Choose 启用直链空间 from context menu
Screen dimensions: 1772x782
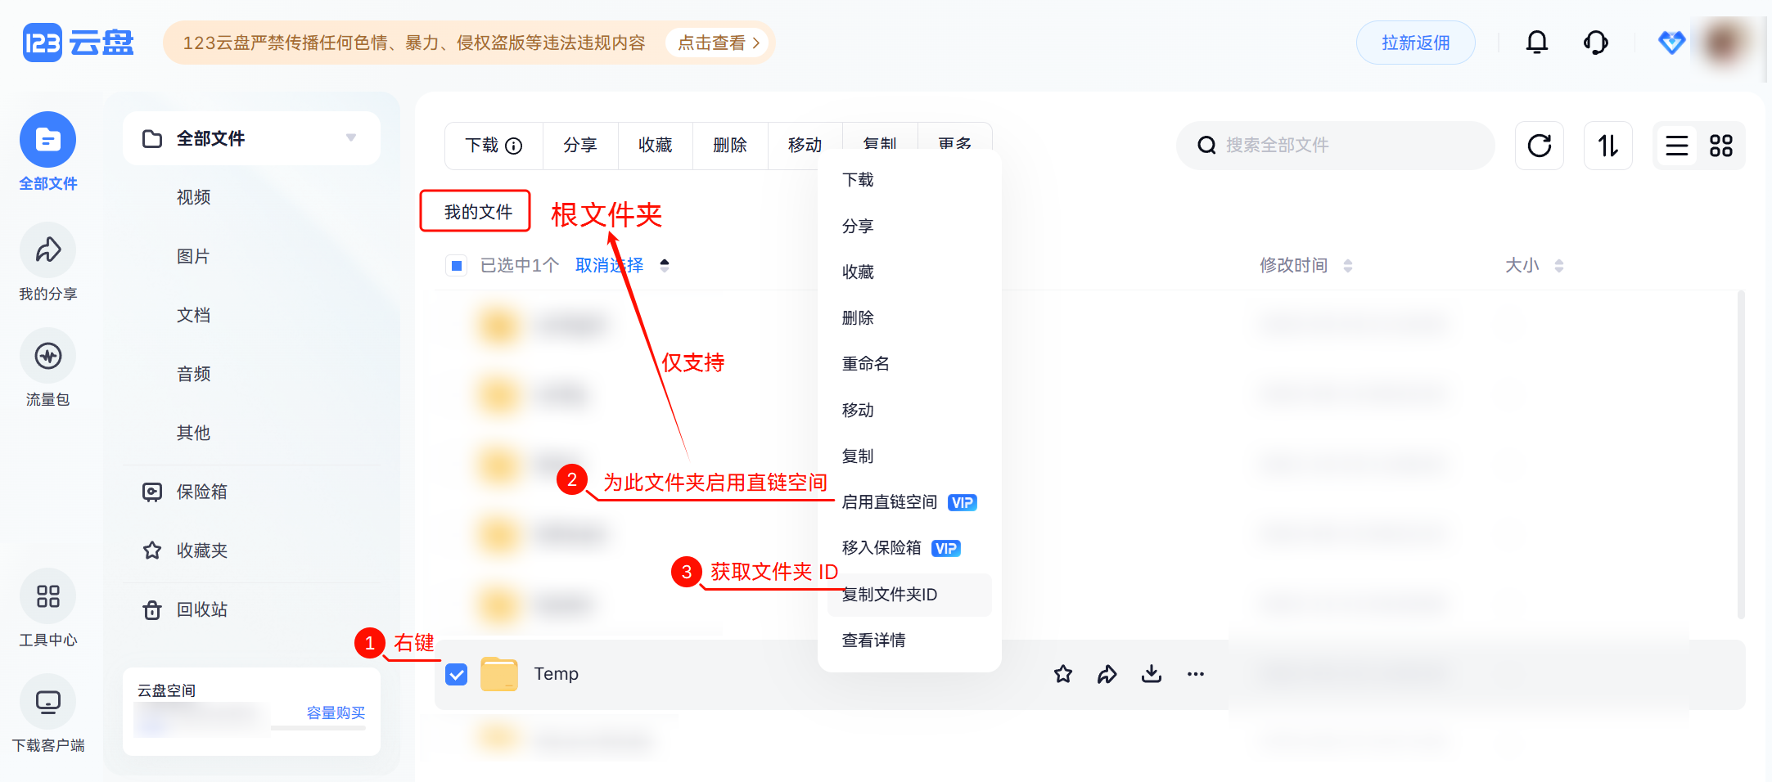coord(890,502)
